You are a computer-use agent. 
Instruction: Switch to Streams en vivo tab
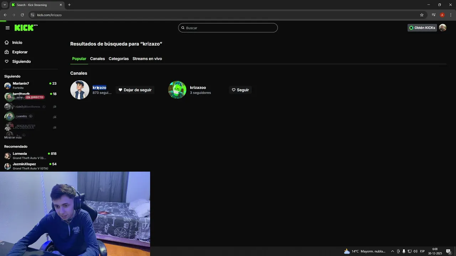coord(147,59)
